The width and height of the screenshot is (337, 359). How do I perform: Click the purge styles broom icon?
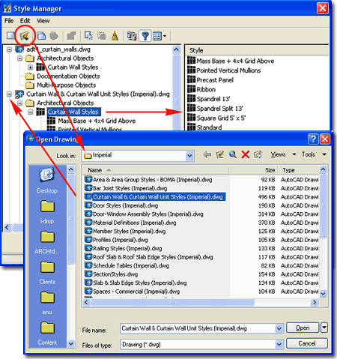pos(115,36)
